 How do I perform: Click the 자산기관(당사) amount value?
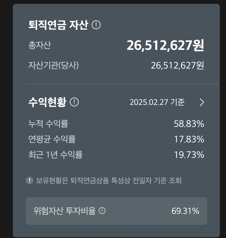177,66
